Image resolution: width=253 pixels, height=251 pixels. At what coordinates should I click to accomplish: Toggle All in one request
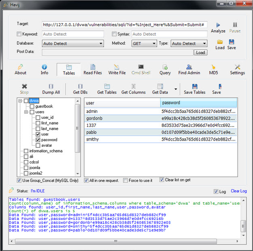point(86,180)
